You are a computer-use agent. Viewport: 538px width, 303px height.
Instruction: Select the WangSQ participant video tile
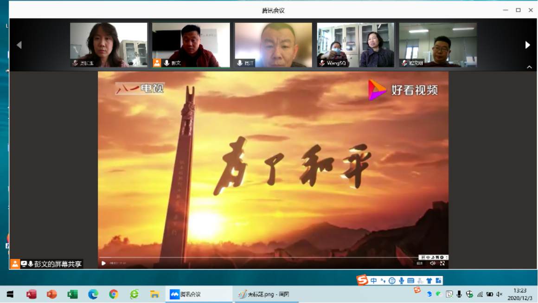coord(355,45)
